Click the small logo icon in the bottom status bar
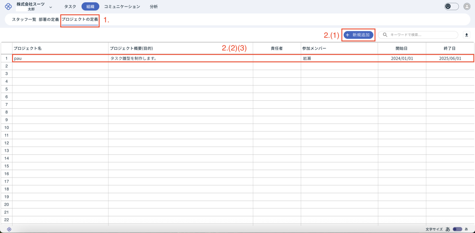The height and width of the screenshot is (233, 475). 9,229
